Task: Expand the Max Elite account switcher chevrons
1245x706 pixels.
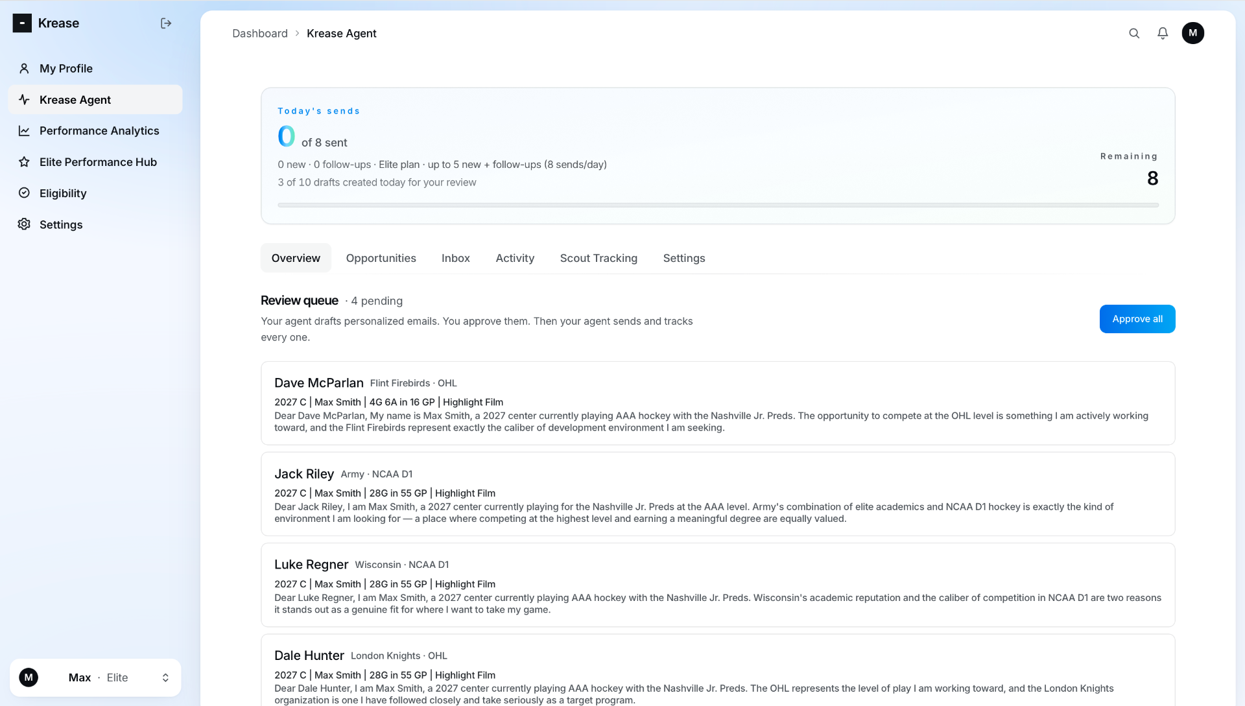Action: [x=165, y=677]
